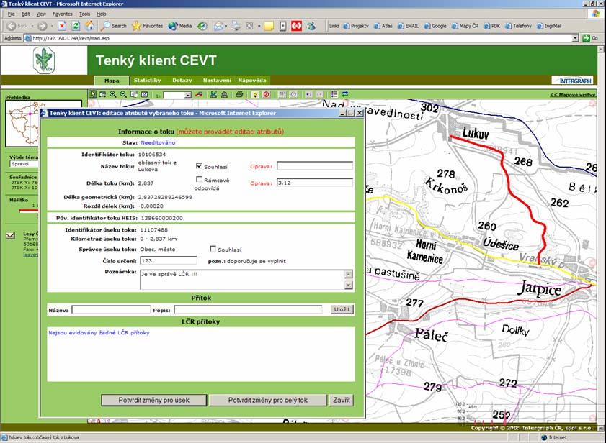Viewport: 606px width, 443px height.
Task: Click the browser Print icon
Action: point(236,26)
